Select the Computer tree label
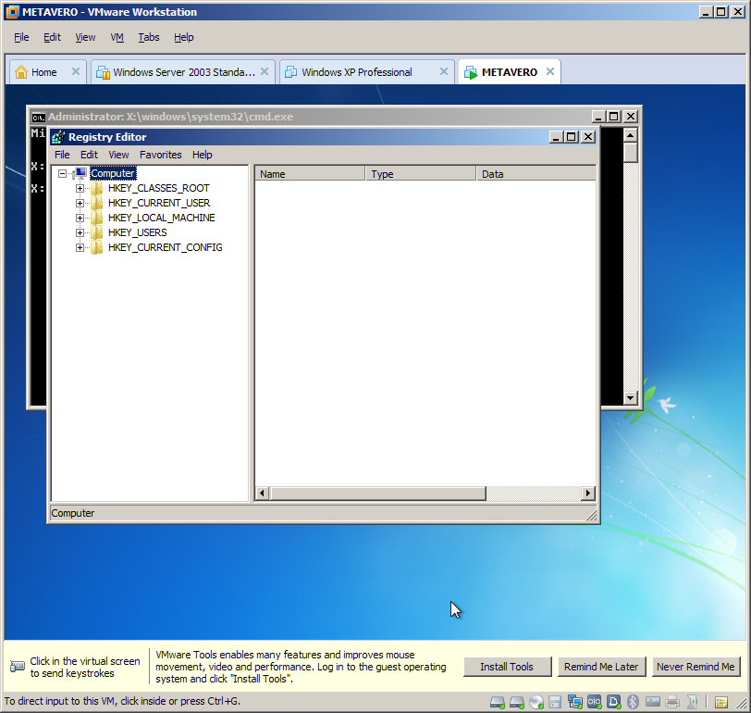This screenshot has width=751, height=713. coord(113,173)
